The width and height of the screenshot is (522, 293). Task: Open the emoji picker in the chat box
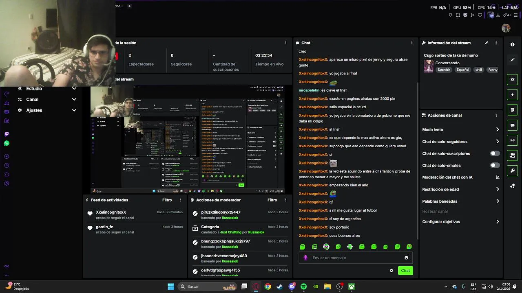coord(406,258)
